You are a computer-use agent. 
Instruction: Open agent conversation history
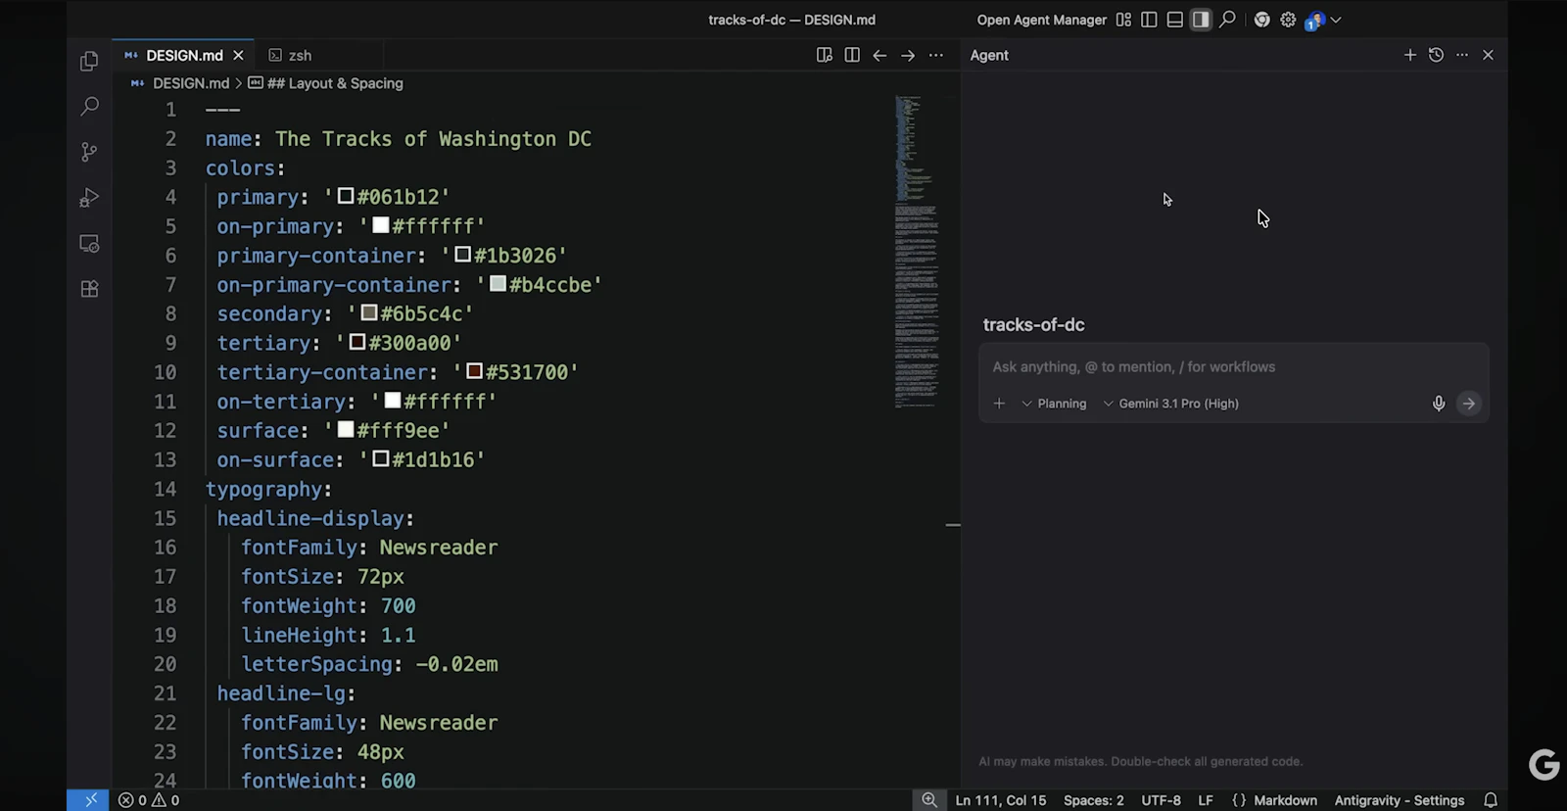1436,55
